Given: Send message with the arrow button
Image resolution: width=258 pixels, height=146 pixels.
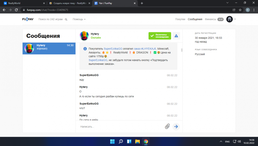Looking at the screenshot, I should point(176,127).
